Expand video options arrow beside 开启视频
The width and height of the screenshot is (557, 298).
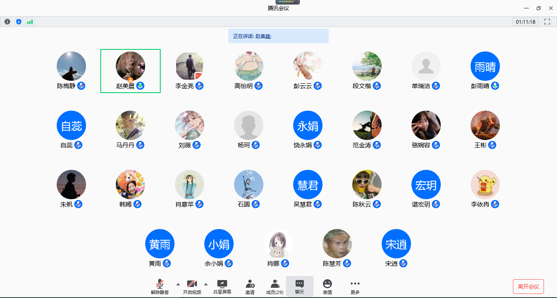click(206, 284)
